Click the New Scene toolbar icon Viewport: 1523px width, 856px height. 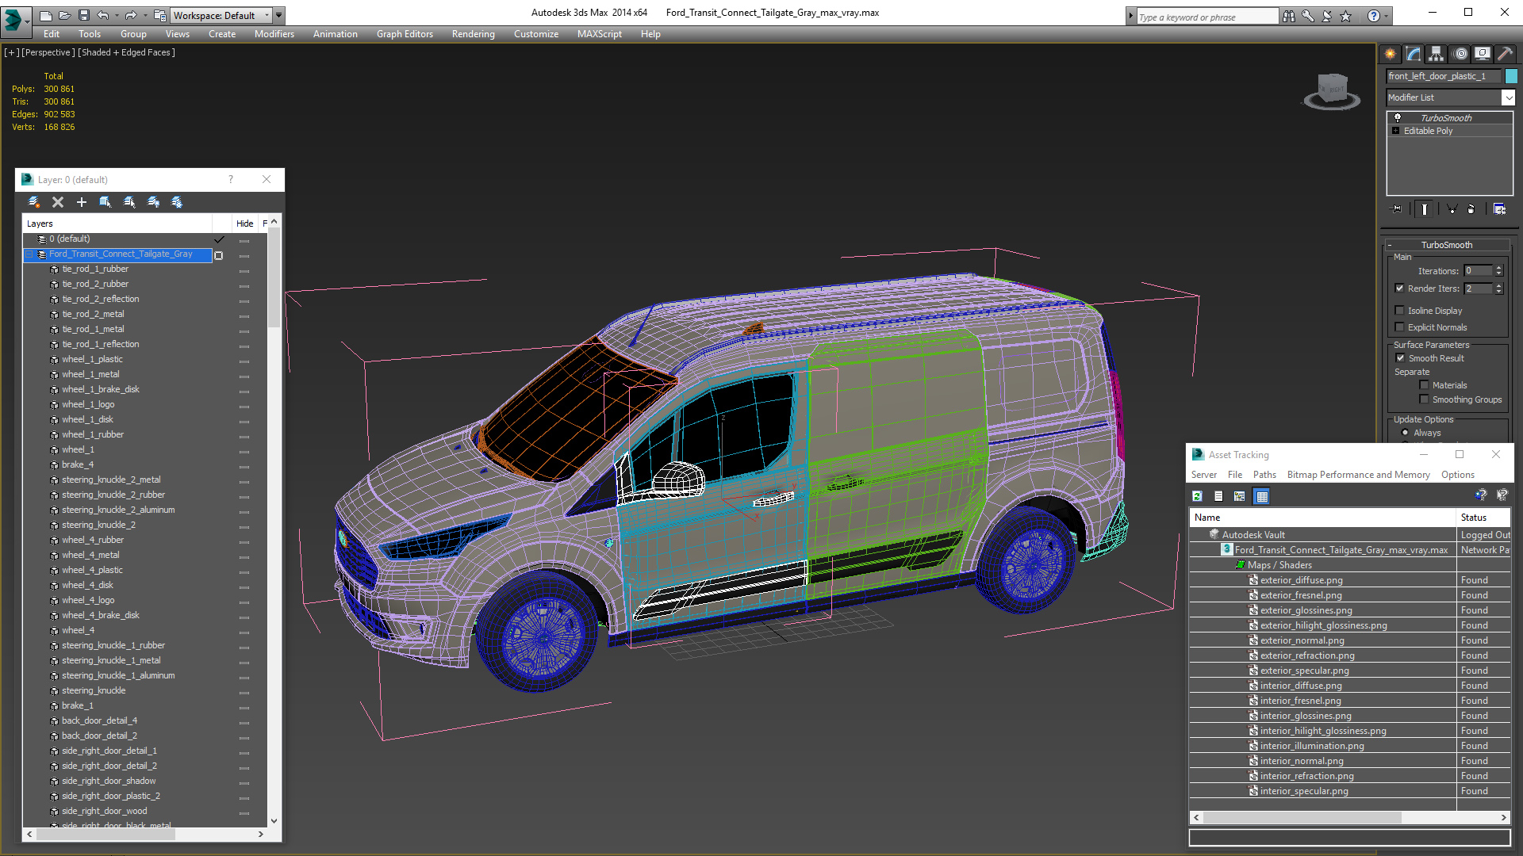point(45,15)
